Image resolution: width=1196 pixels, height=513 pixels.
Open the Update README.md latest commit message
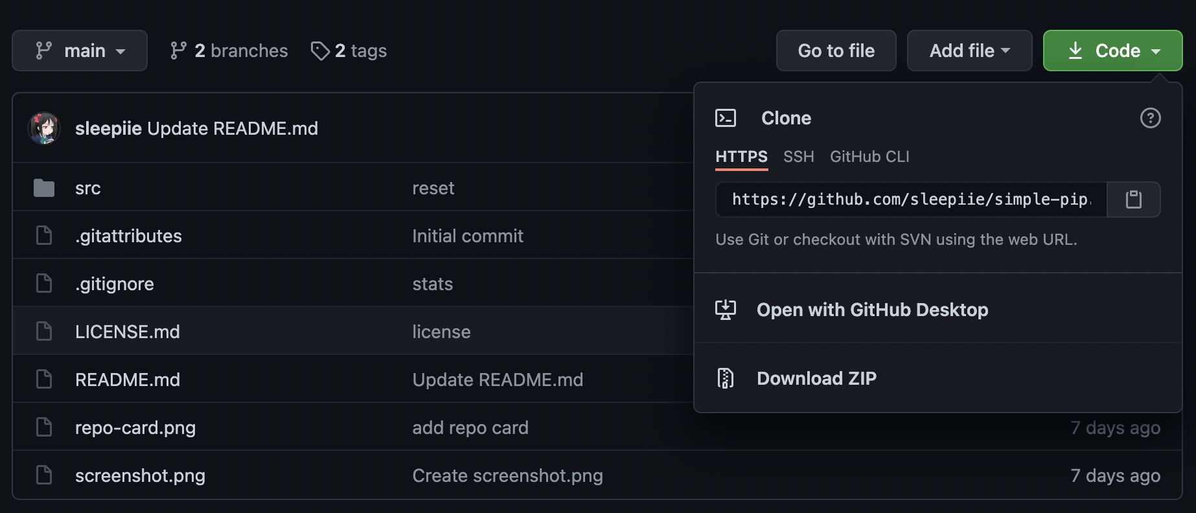[233, 128]
